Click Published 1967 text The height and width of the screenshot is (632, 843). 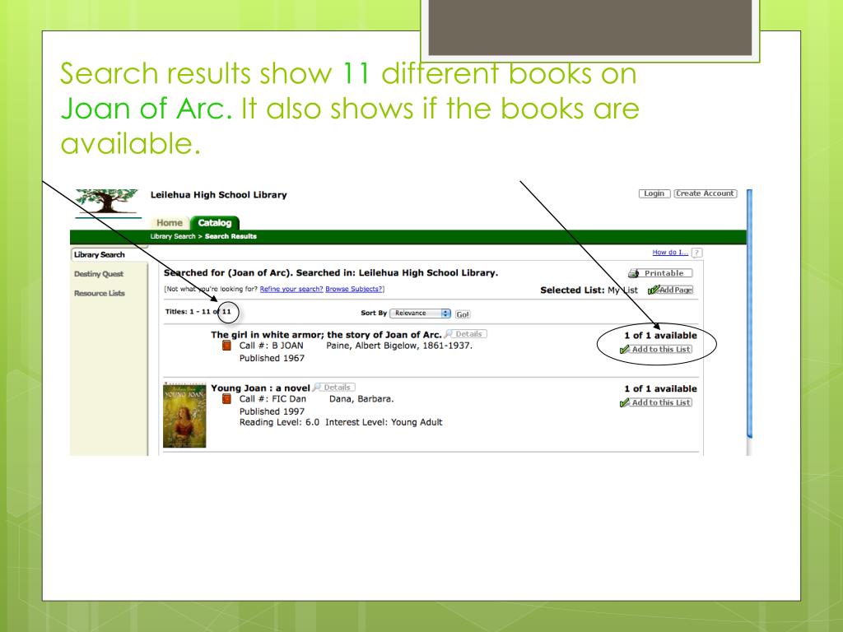pyautogui.click(x=272, y=358)
